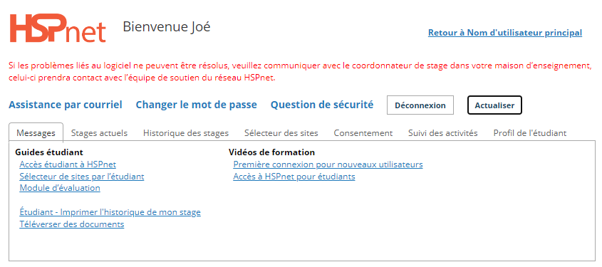Open the Historique des stages tab

click(x=186, y=133)
